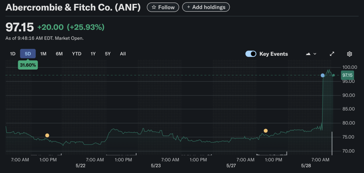Switch chart to 6M range

pos(59,54)
